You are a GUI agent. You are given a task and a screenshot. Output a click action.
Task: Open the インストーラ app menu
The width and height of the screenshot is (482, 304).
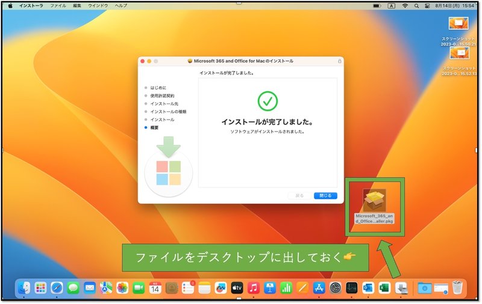[31, 5]
